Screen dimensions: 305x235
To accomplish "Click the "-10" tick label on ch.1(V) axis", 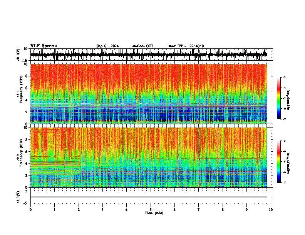I will coord(25,61).
